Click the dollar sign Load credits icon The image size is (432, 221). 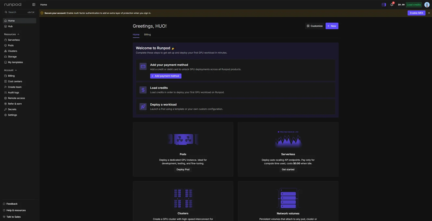click(x=143, y=90)
